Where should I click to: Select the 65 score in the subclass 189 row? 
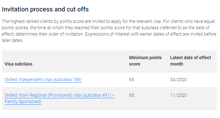(131, 80)
